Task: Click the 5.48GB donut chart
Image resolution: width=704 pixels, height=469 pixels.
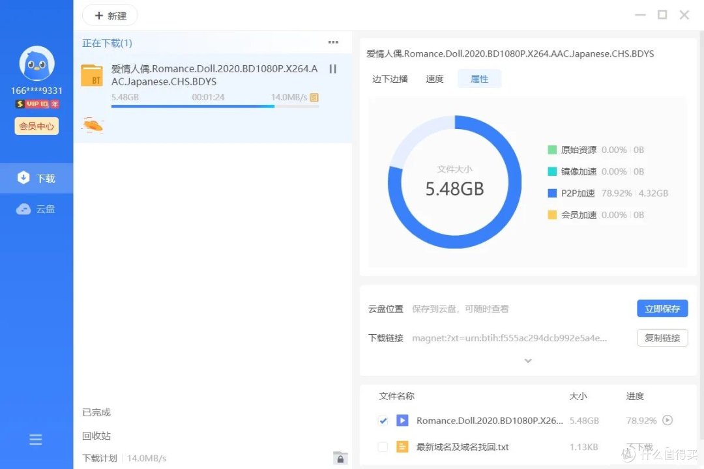Action: point(455,182)
